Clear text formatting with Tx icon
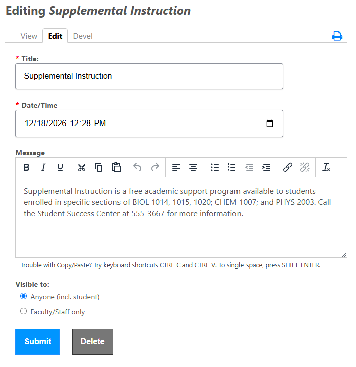The image size is (356, 367). click(x=326, y=167)
